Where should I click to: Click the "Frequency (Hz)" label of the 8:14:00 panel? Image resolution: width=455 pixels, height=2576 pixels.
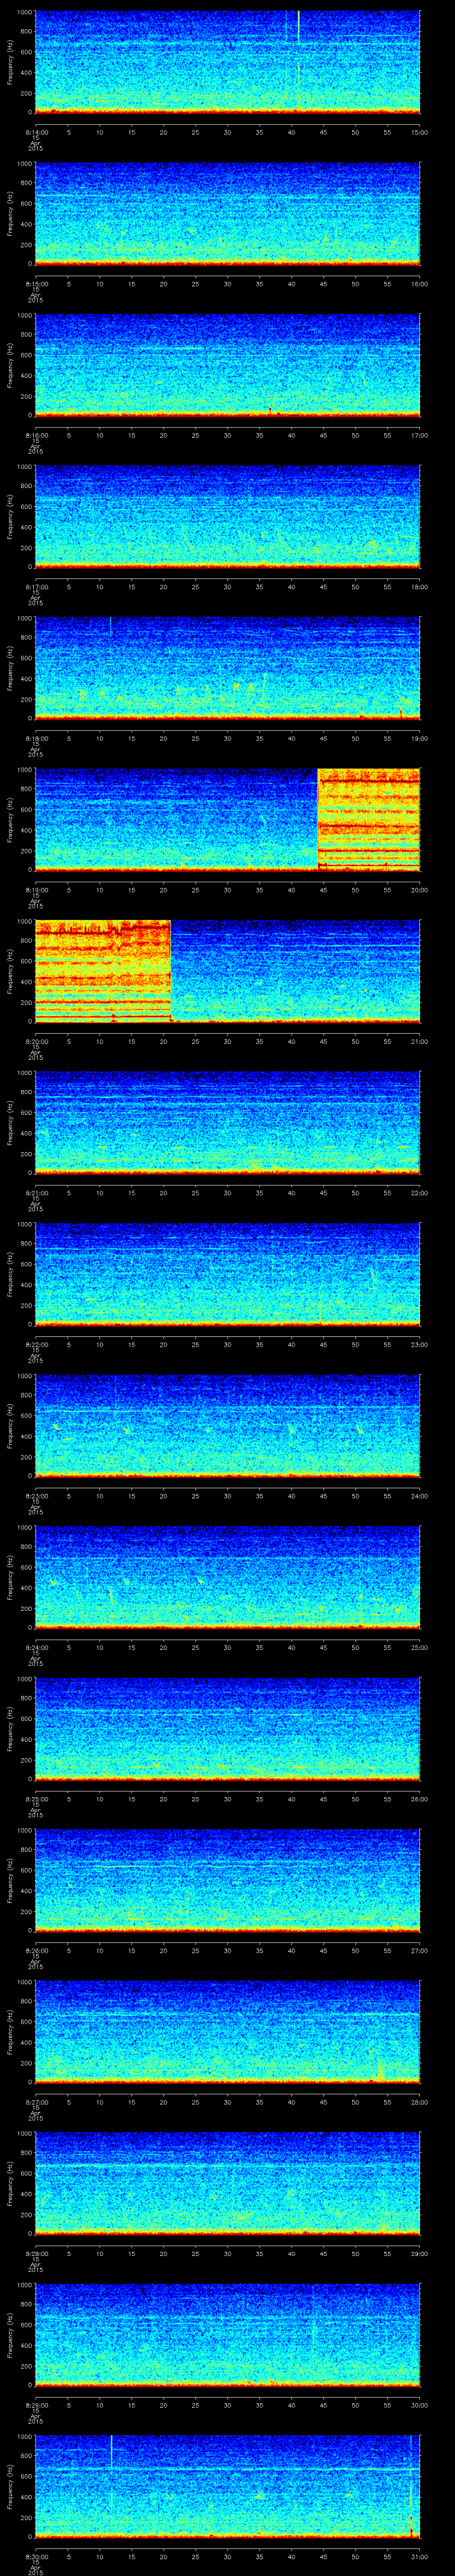pyautogui.click(x=10, y=62)
